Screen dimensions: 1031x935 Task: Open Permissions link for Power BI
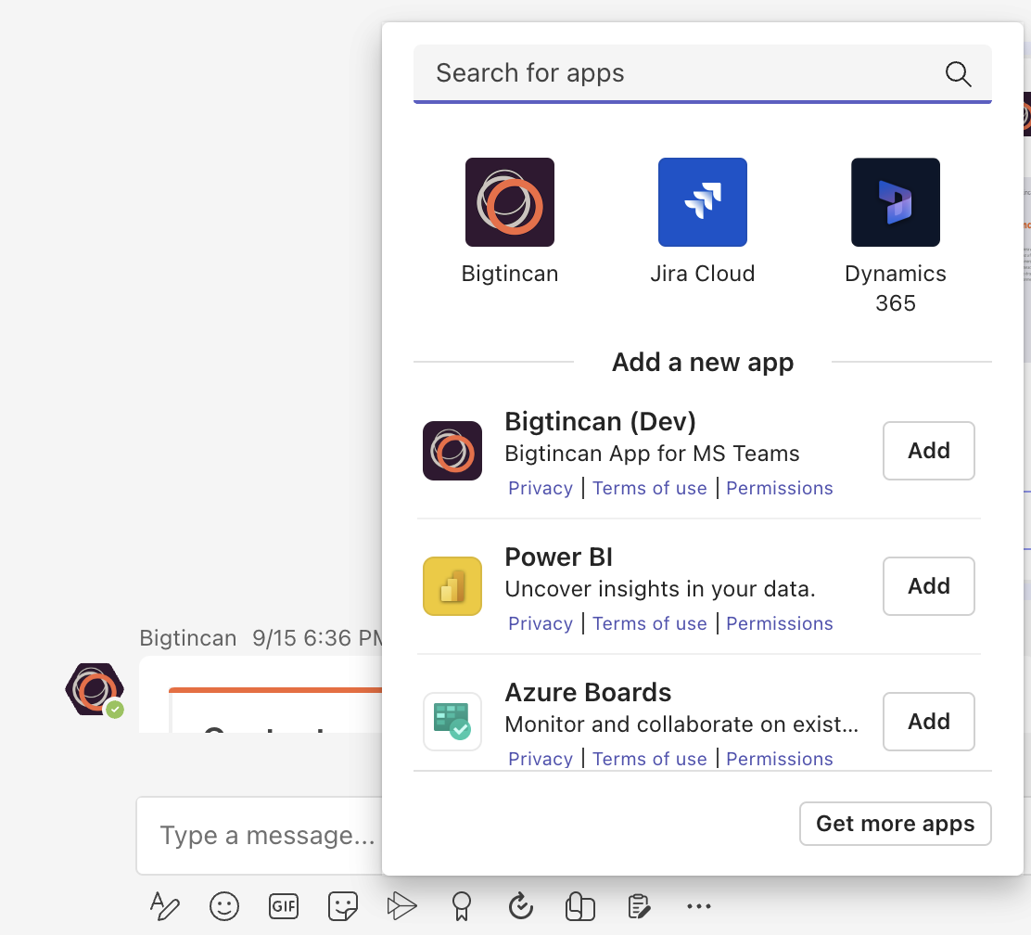coord(779,623)
